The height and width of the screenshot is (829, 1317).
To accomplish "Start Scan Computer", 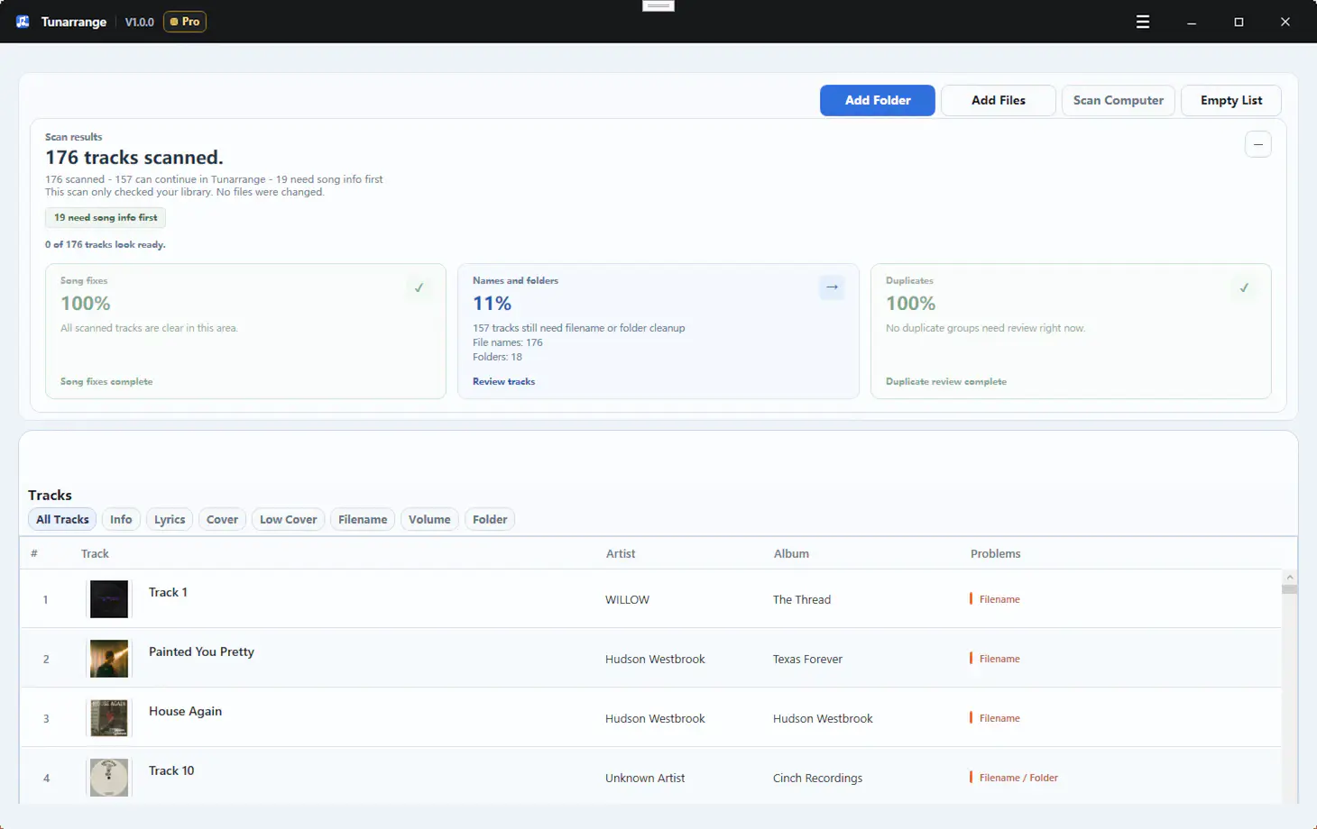I will tap(1118, 100).
